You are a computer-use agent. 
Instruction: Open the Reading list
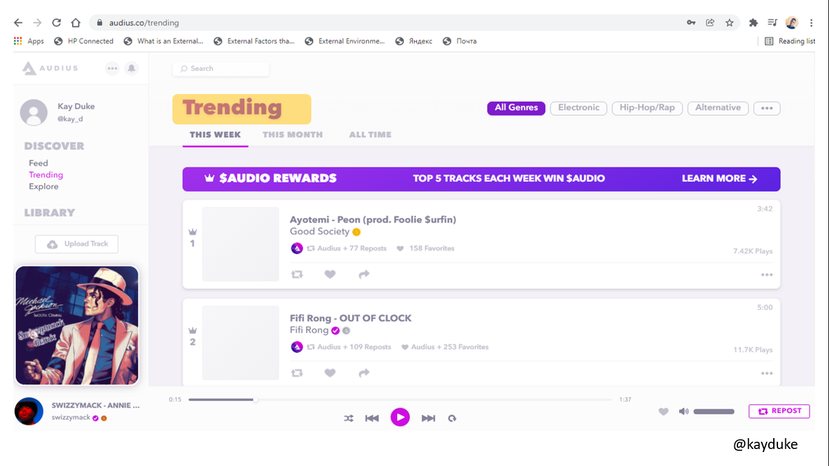pos(790,41)
